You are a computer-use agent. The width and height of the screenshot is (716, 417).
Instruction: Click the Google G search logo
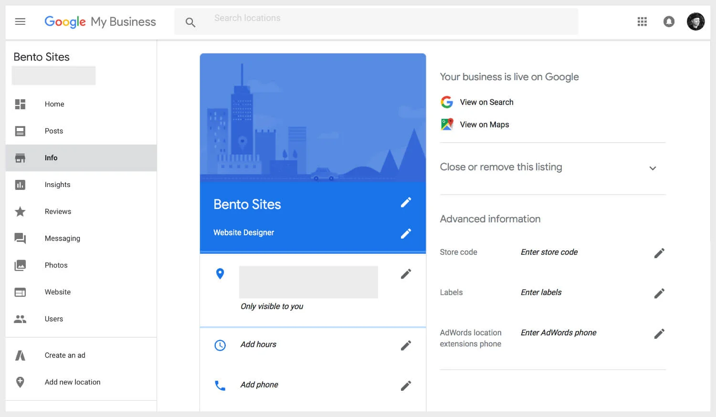coord(447,102)
